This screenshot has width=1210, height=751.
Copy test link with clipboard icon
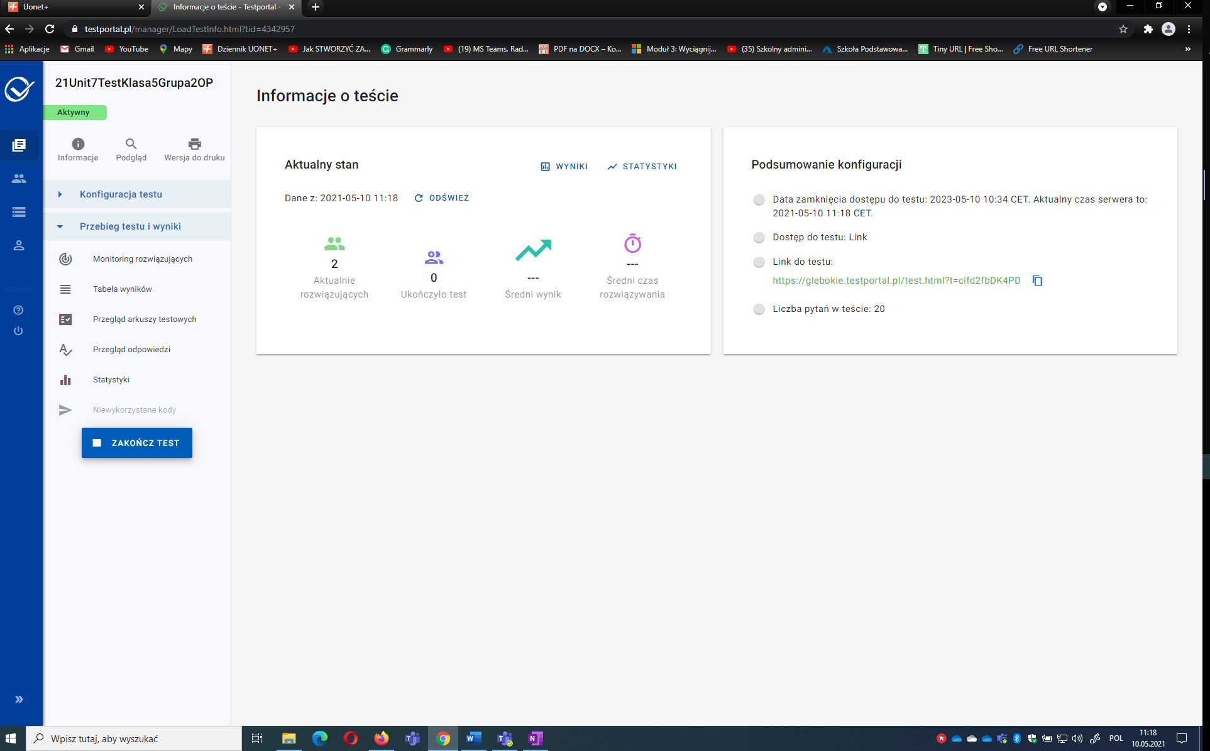[x=1037, y=281]
